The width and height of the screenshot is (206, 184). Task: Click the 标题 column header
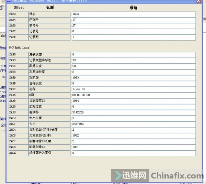pyautogui.click(x=50, y=8)
